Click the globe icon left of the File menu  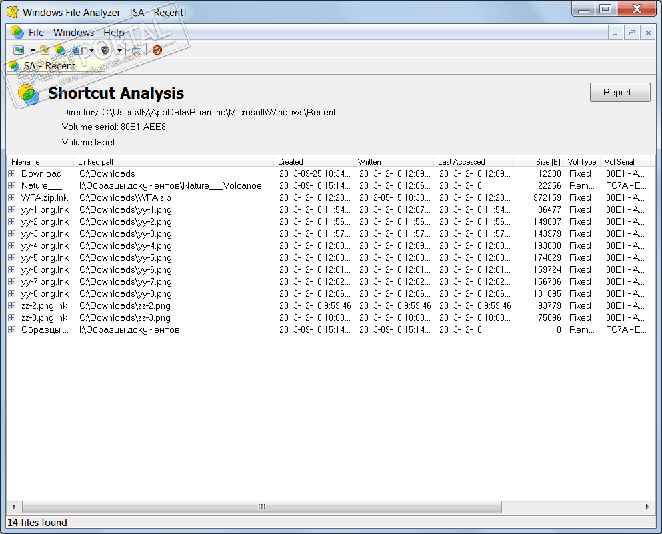[x=17, y=32]
